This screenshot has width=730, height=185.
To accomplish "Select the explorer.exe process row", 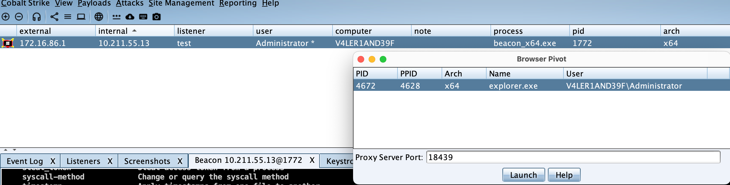I will [x=542, y=85].
